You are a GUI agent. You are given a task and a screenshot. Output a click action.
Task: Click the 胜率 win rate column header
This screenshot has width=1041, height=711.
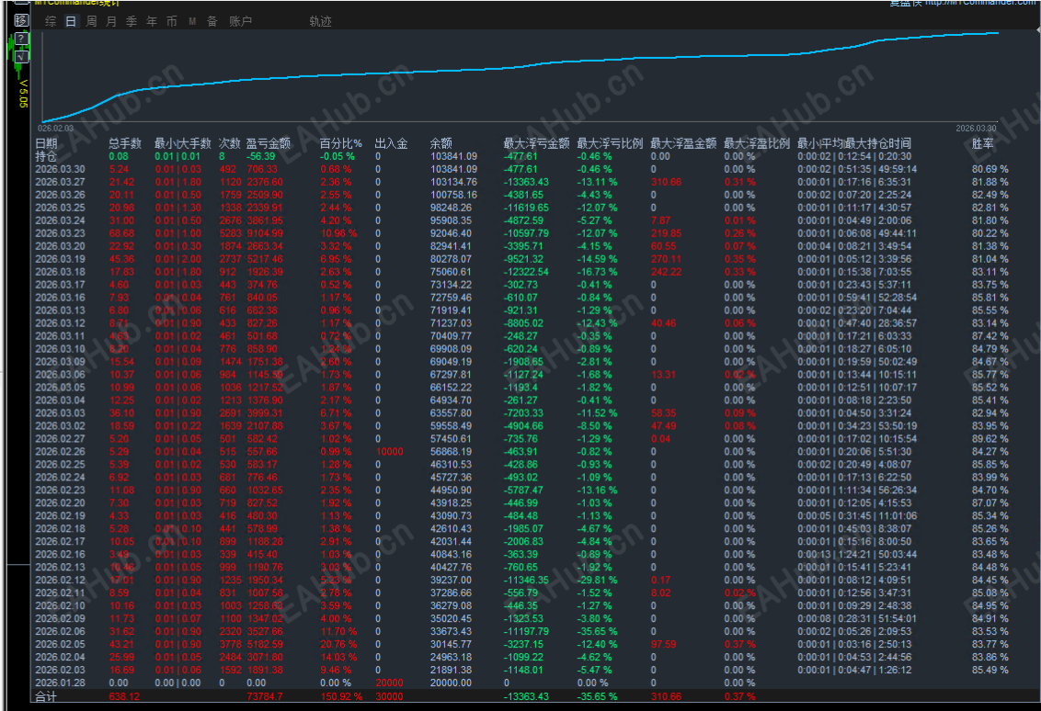click(x=982, y=143)
